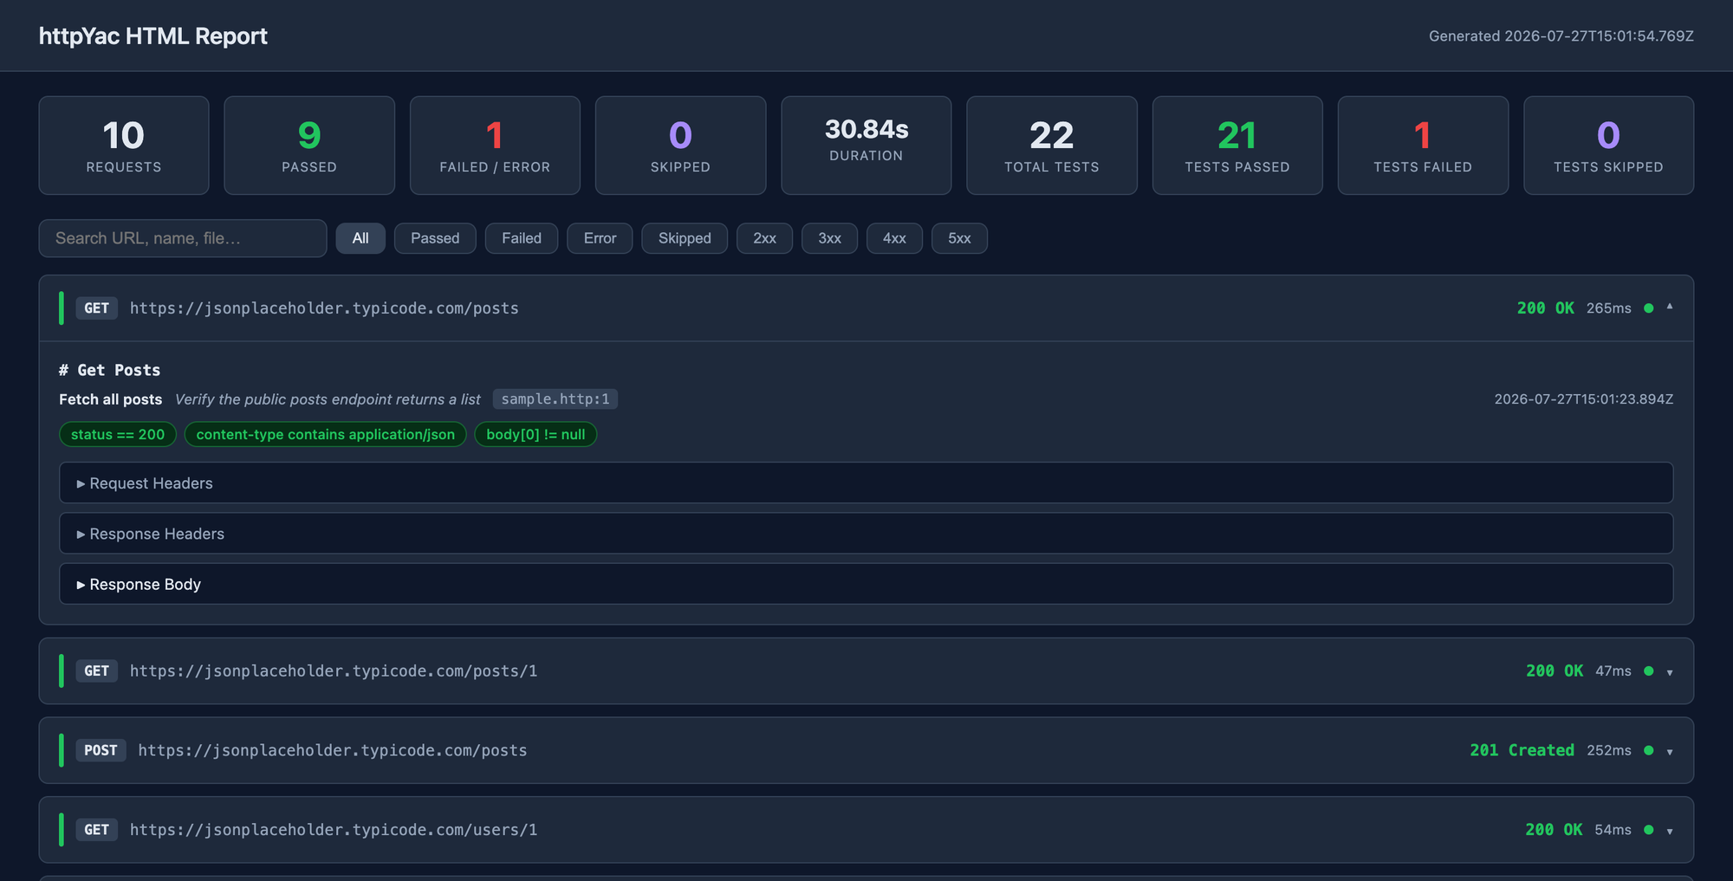Click the httpYac HTML Report title

coord(153,36)
